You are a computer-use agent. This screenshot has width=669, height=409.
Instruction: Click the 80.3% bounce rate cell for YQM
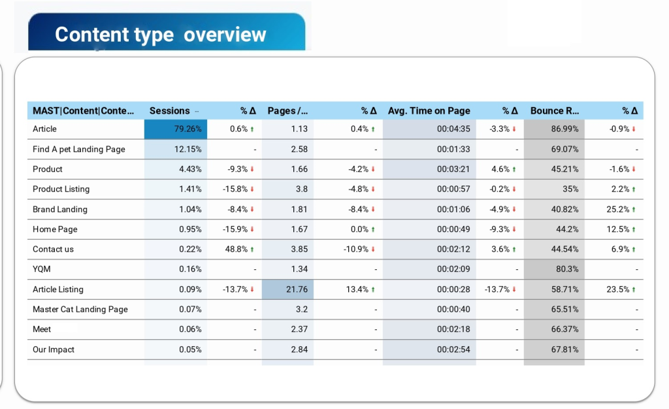click(x=554, y=269)
